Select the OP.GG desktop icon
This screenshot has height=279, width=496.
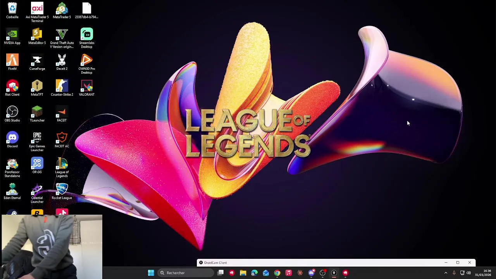37,165
